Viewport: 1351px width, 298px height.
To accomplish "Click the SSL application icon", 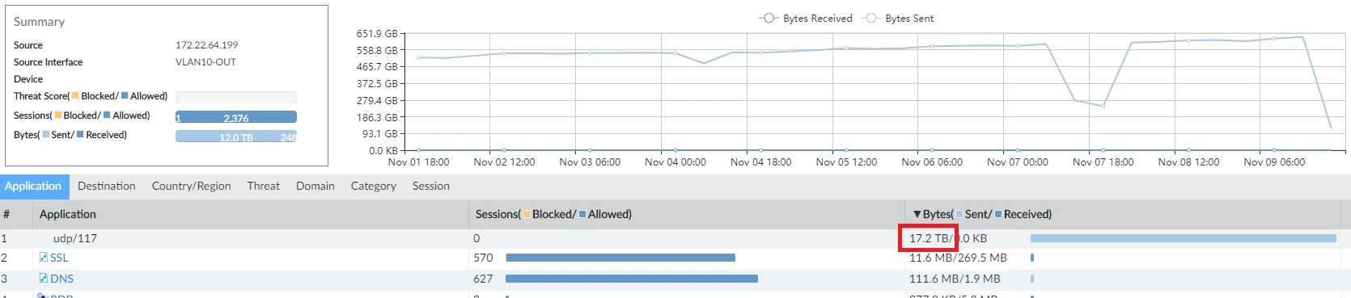I will click(x=44, y=258).
